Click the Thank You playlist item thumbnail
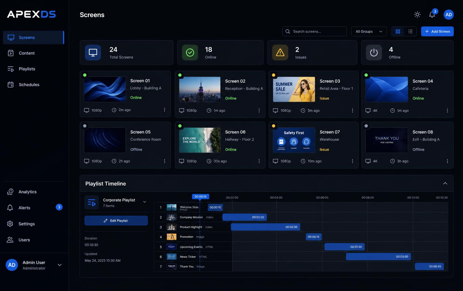463x291 pixels. pyautogui.click(x=172, y=266)
